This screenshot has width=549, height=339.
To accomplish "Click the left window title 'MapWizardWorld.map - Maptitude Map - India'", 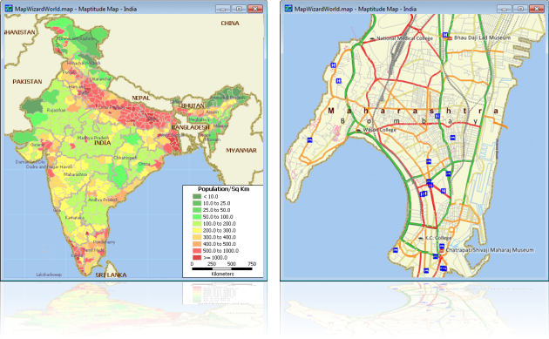I will coord(76,9).
